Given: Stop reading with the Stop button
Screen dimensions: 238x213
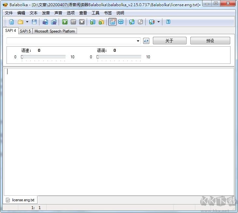Looking at the screenshot, I should point(82,22).
